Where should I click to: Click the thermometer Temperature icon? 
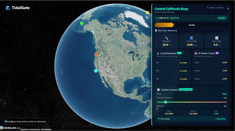coord(166,38)
